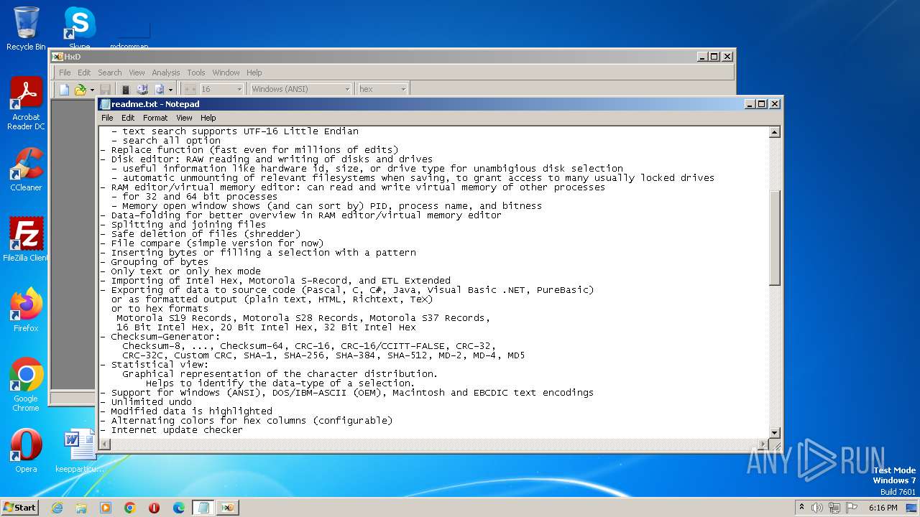Click the Open RAM (main memory) icon in HxD
Image resolution: width=920 pixels, height=517 pixels.
(x=125, y=89)
